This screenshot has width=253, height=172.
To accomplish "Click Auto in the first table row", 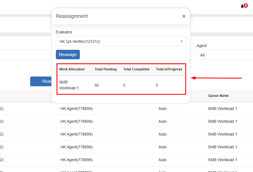I will tap(162, 109).
